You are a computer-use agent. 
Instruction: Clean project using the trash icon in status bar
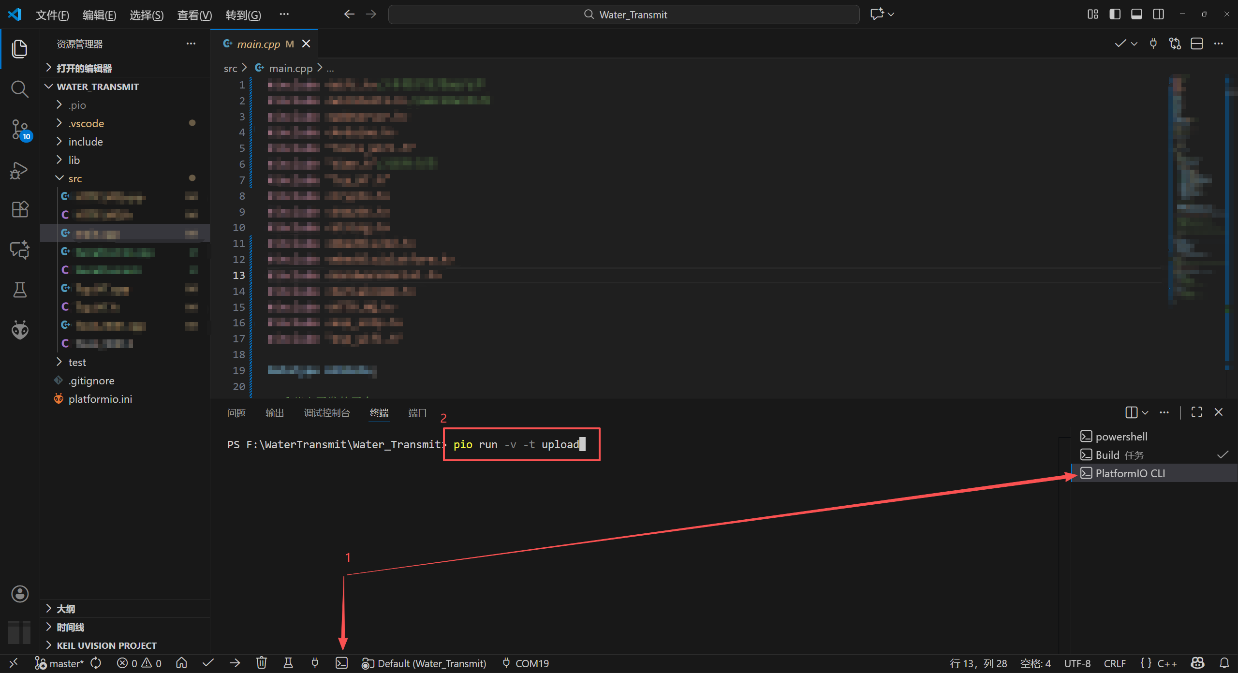pos(261,663)
